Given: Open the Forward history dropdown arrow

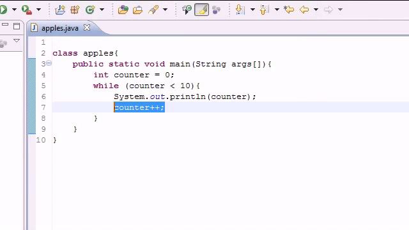Looking at the screenshot, I should point(340,10).
